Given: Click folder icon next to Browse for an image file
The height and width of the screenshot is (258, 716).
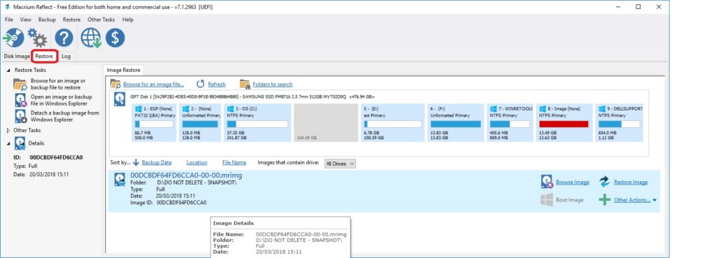Looking at the screenshot, I should coord(115,84).
